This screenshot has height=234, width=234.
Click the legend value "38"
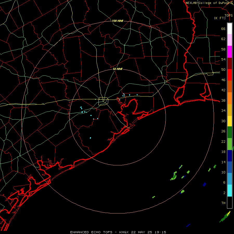click(223, 101)
